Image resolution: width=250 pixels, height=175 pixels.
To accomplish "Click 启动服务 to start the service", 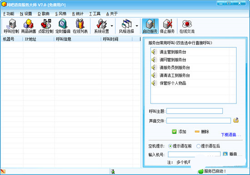I will coord(150,26).
